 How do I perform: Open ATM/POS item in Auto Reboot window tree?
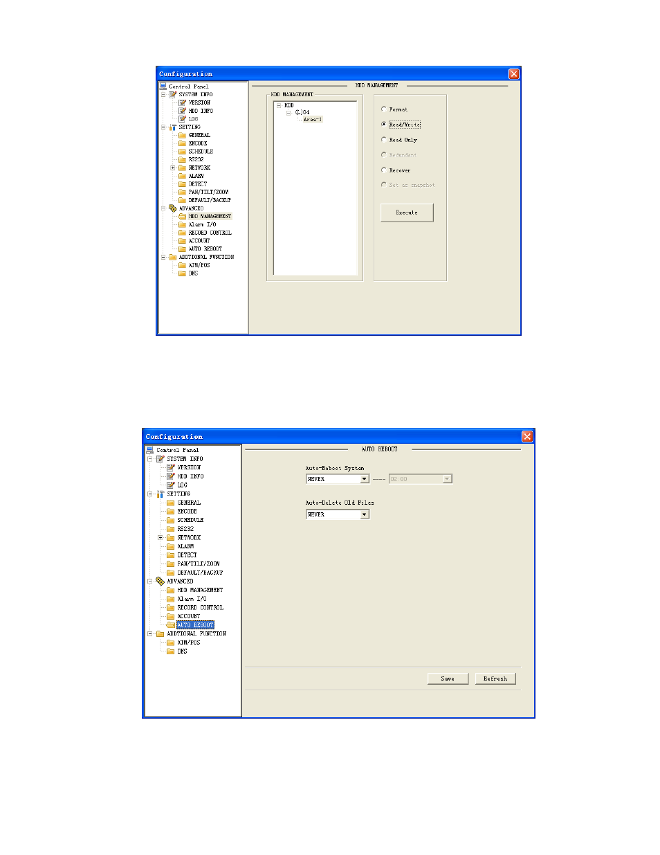[188, 642]
